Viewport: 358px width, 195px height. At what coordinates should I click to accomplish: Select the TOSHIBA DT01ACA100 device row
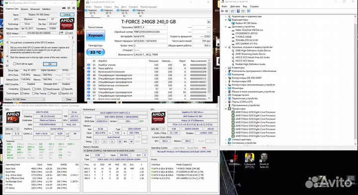tap(246, 40)
